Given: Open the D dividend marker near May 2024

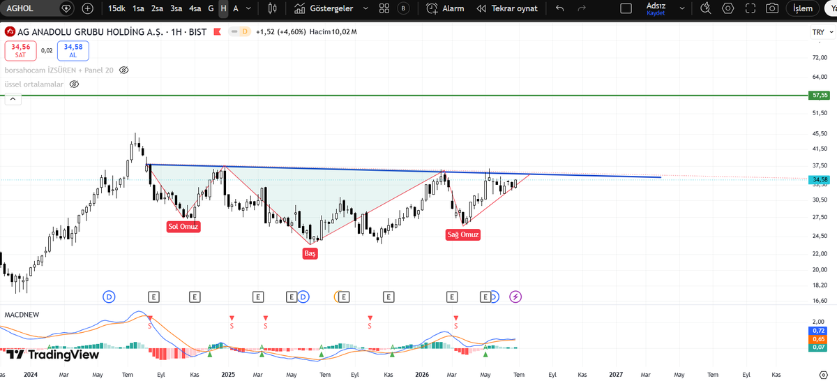Looking at the screenshot, I should [109, 297].
